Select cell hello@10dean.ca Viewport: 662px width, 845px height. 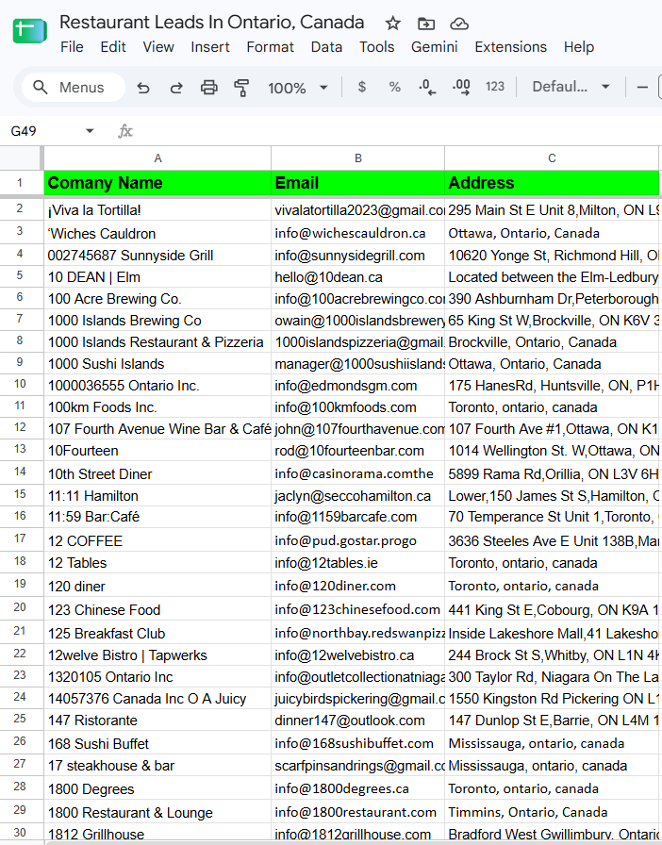pyautogui.click(x=358, y=277)
